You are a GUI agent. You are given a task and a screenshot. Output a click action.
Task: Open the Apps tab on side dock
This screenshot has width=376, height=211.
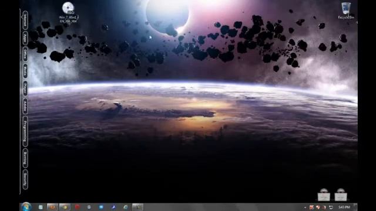pyautogui.click(x=25, y=38)
